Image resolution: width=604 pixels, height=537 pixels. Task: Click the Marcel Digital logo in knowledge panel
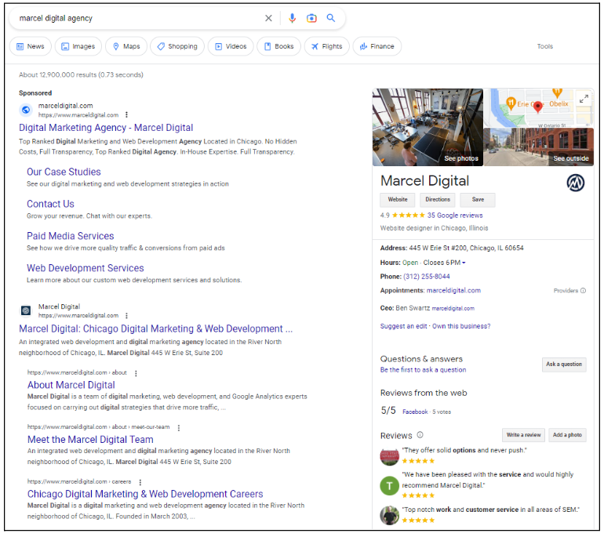pyautogui.click(x=575, y=183)
